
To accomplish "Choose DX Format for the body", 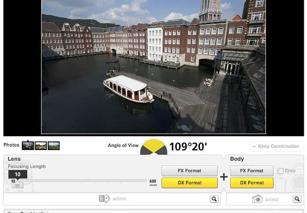I will [x=252, y=183].
